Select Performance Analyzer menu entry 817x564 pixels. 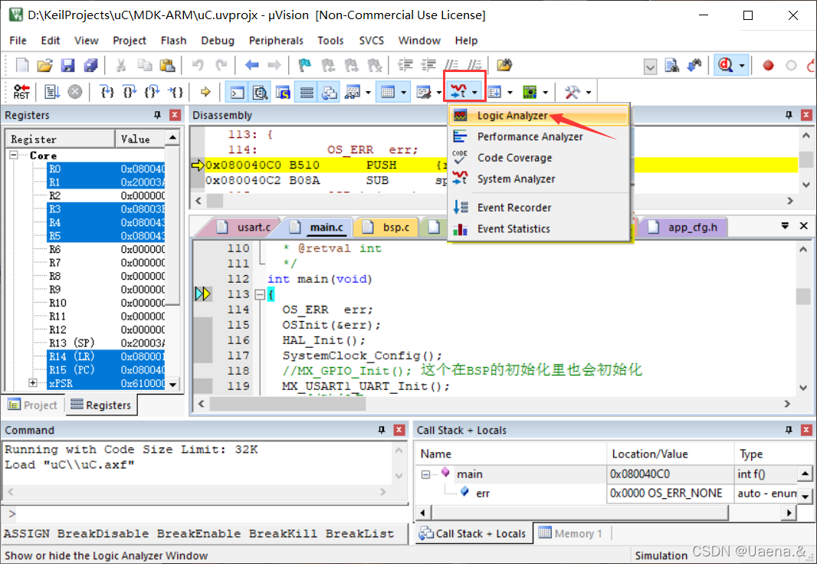coord(539,136)
